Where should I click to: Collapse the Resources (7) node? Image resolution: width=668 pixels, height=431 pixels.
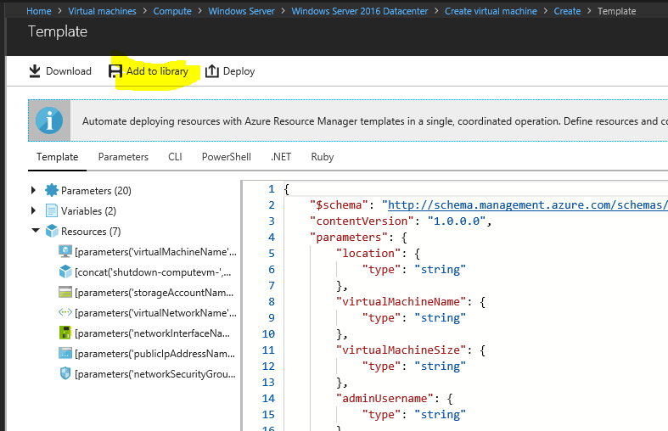click(x=36, y=231)
